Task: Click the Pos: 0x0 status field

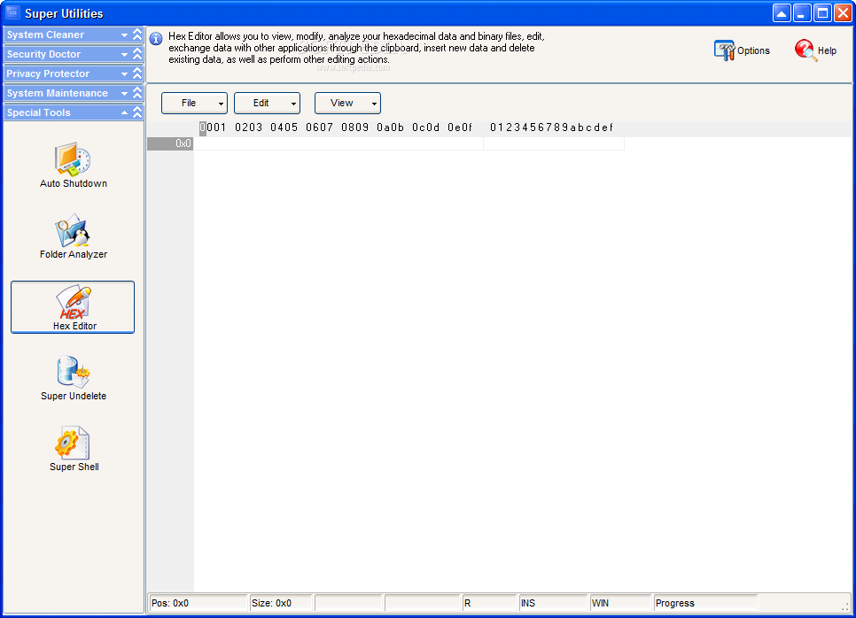Action: 198,603
